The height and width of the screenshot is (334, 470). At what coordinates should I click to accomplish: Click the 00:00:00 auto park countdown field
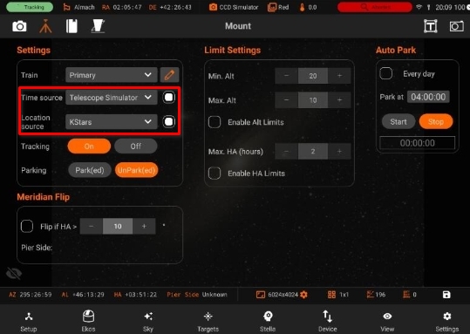[417, 143]
